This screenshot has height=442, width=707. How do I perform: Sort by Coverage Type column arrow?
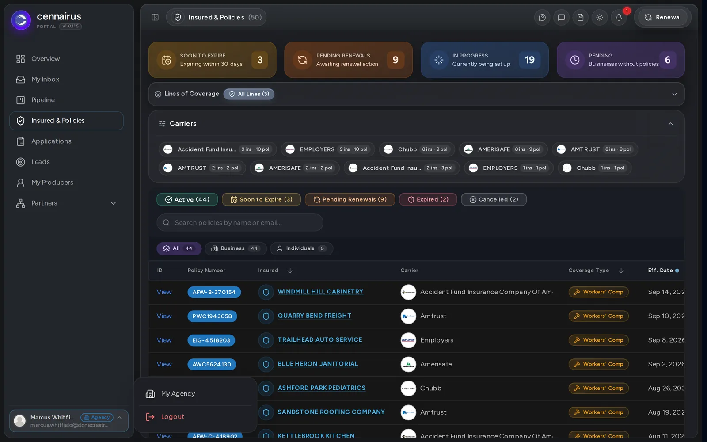tap(621, 271)
